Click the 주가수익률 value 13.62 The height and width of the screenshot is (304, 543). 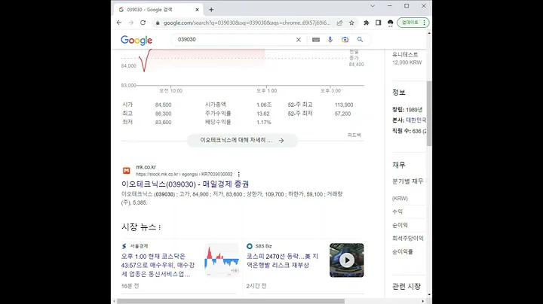point(263,114)
